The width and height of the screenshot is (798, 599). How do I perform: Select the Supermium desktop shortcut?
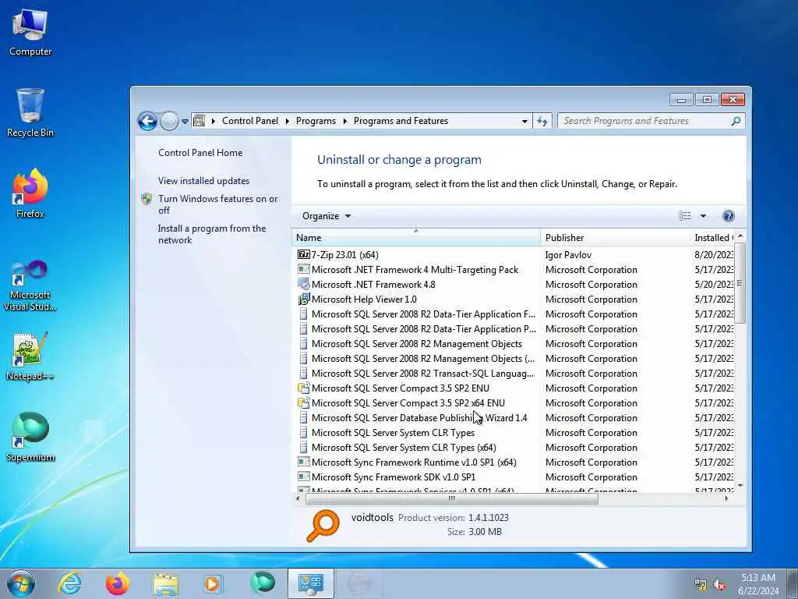pos(30,437)
